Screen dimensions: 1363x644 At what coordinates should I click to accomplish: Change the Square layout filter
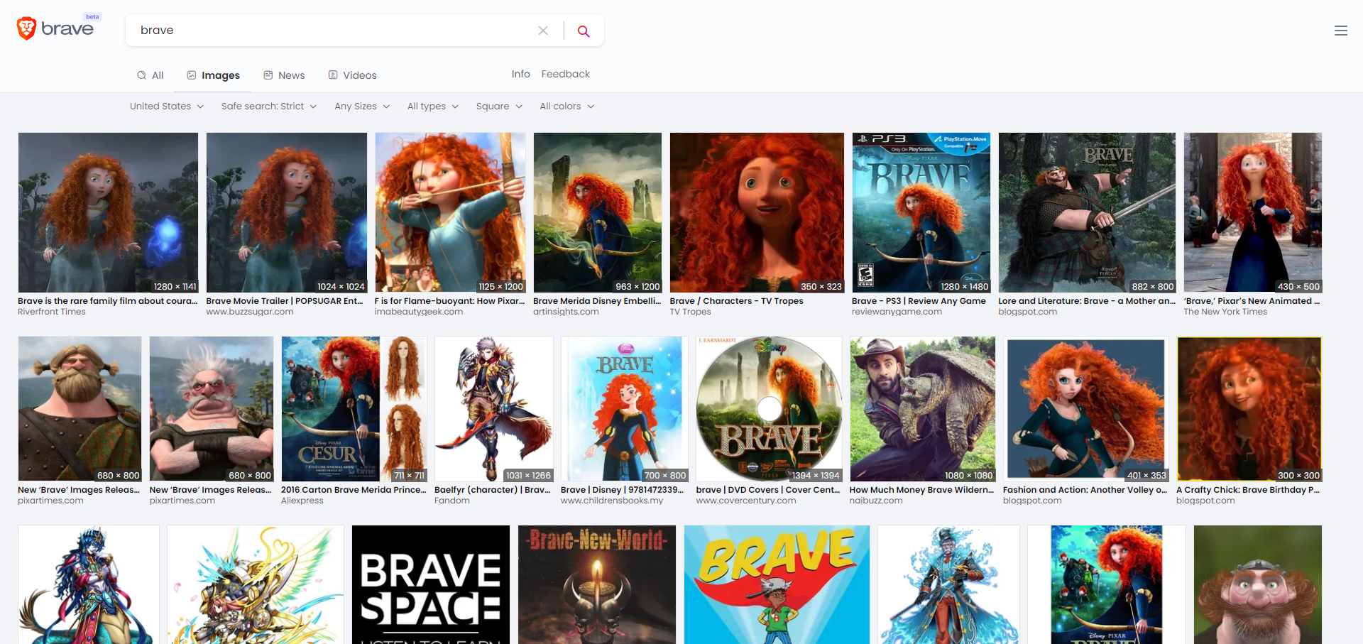click(x=499, y=107)
